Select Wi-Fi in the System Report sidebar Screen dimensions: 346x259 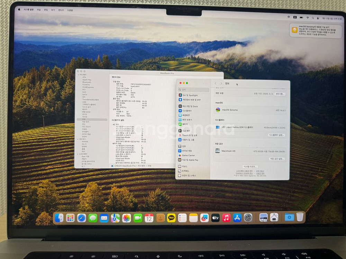(84, 144)
